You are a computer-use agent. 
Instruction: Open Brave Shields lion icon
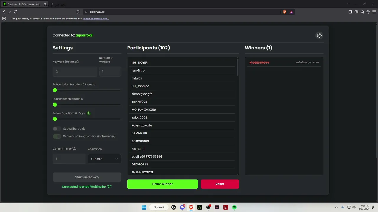[285, 12]
